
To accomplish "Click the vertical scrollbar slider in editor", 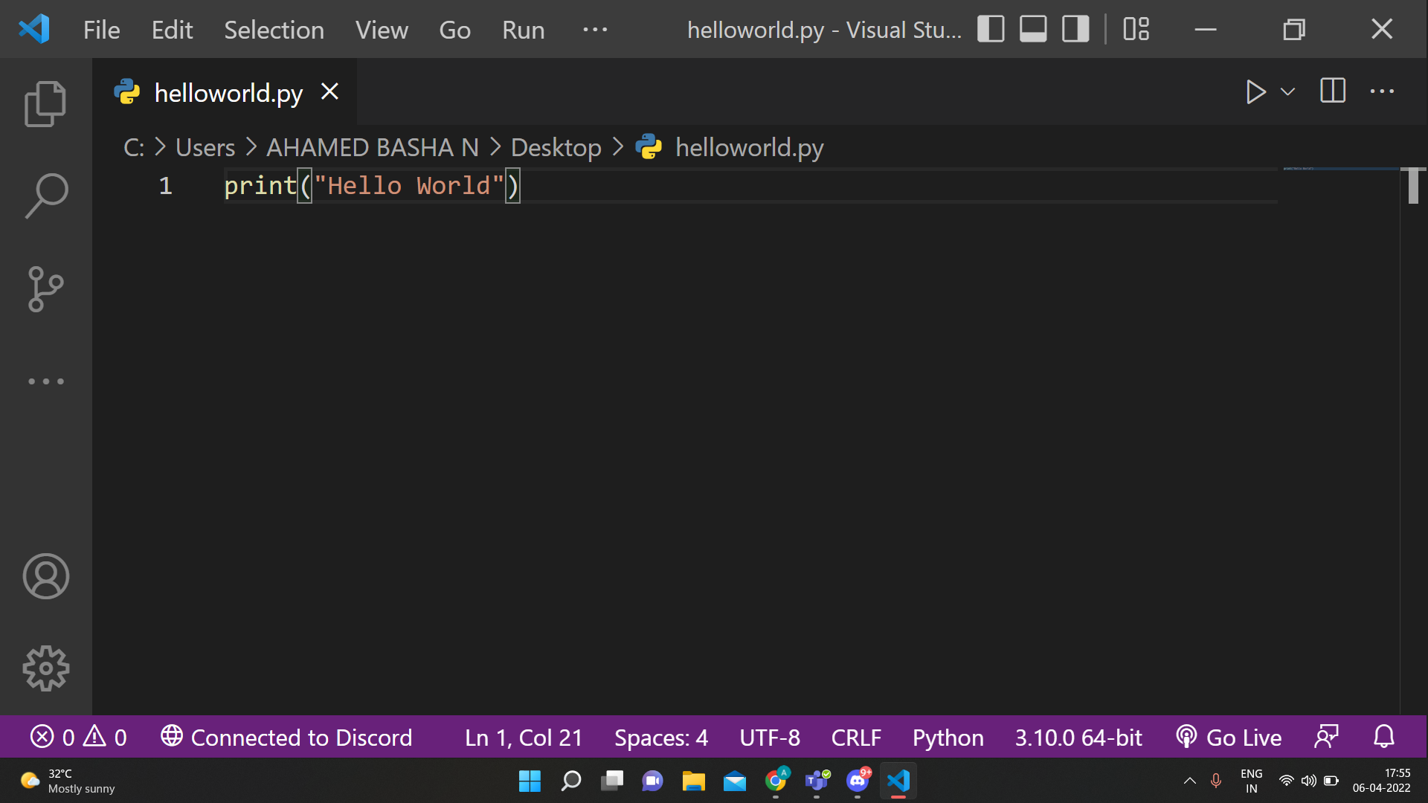I will (1413, 186).
